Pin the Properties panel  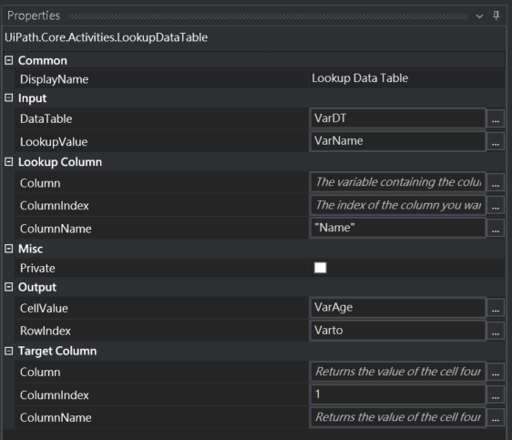[x=496, y=15]
